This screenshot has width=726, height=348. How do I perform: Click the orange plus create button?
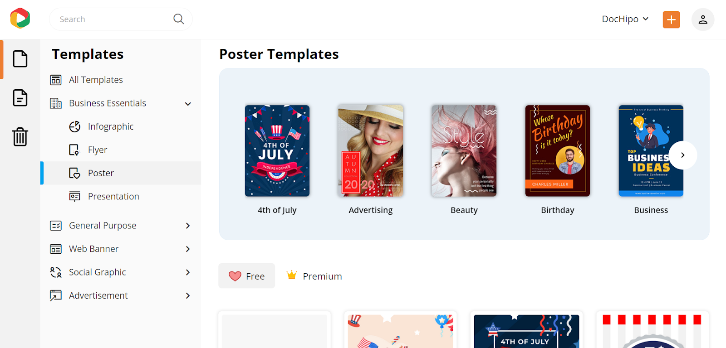[671, 19]
